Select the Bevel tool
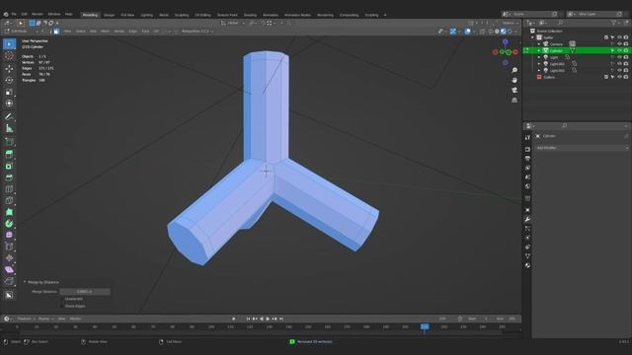The height and width of the screenshot is (355, 632). click(9, 177)
